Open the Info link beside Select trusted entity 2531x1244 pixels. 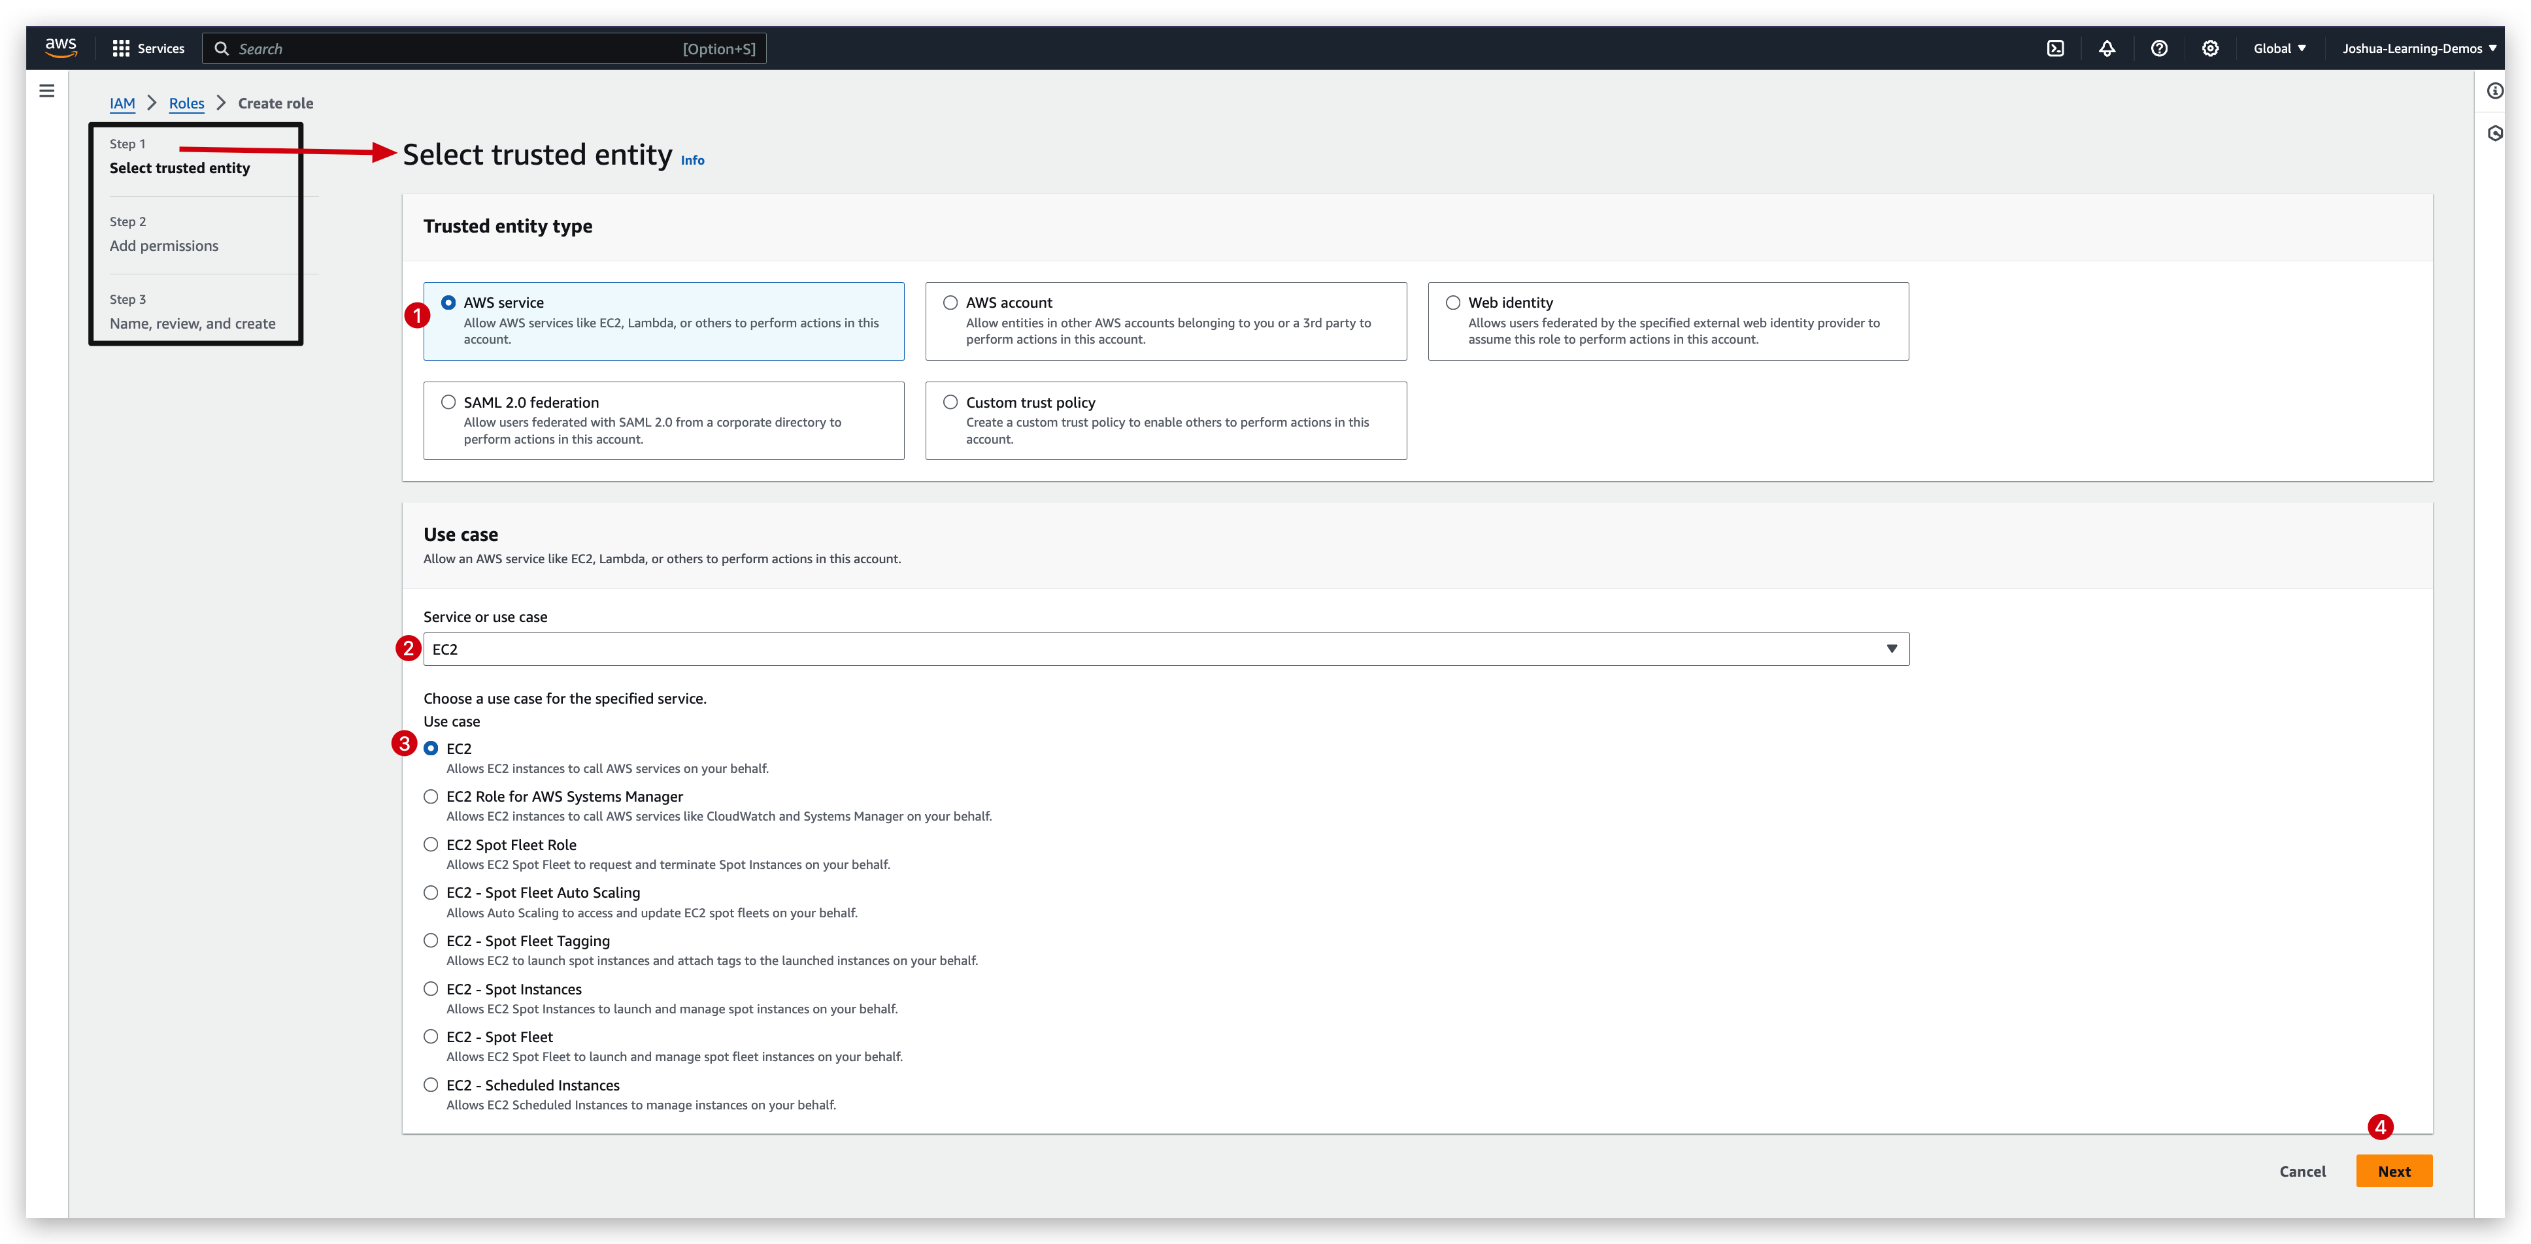point(692,160)
